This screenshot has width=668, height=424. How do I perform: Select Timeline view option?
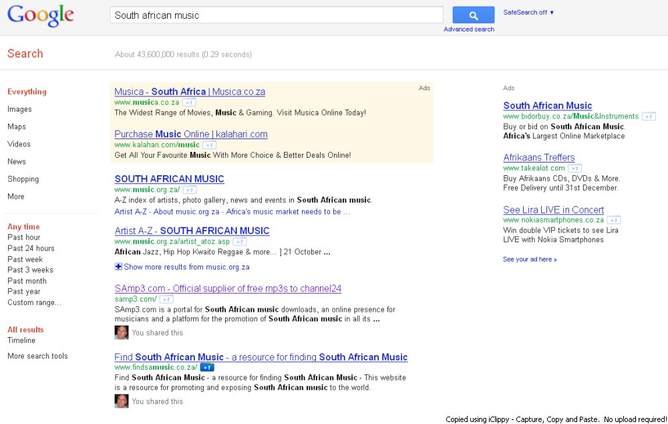tap(21, 340)
